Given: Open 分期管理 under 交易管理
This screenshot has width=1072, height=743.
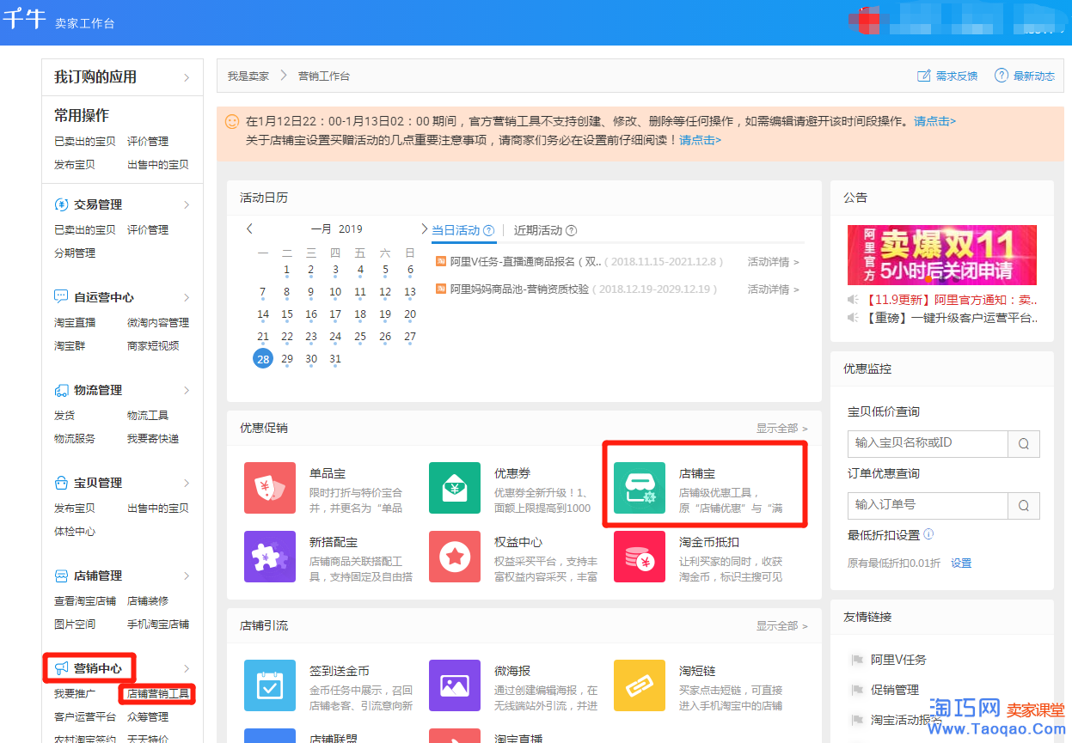Looking at the screenshot, I should (75, 253).
